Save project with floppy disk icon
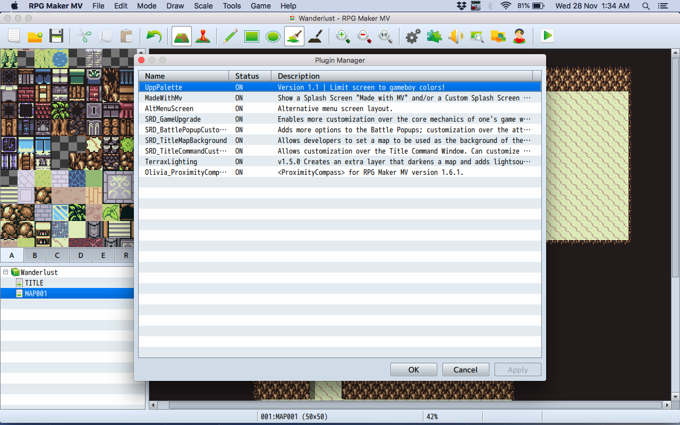Image resolution: width=680 pixels, height=425 pixels. (x=56, y=36)
